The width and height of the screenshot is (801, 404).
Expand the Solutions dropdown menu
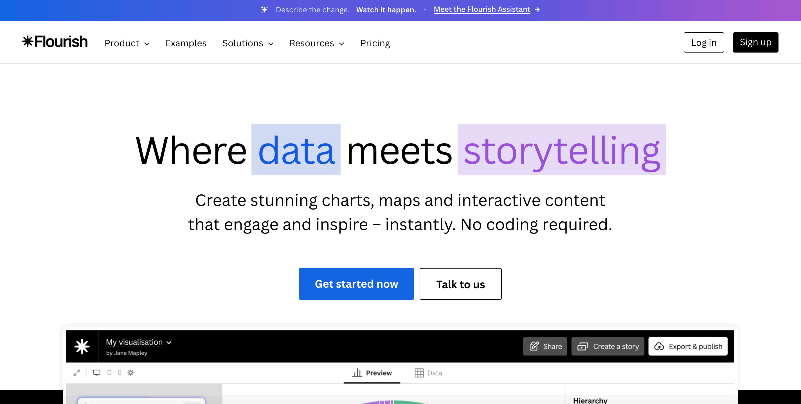click(248, 43)
